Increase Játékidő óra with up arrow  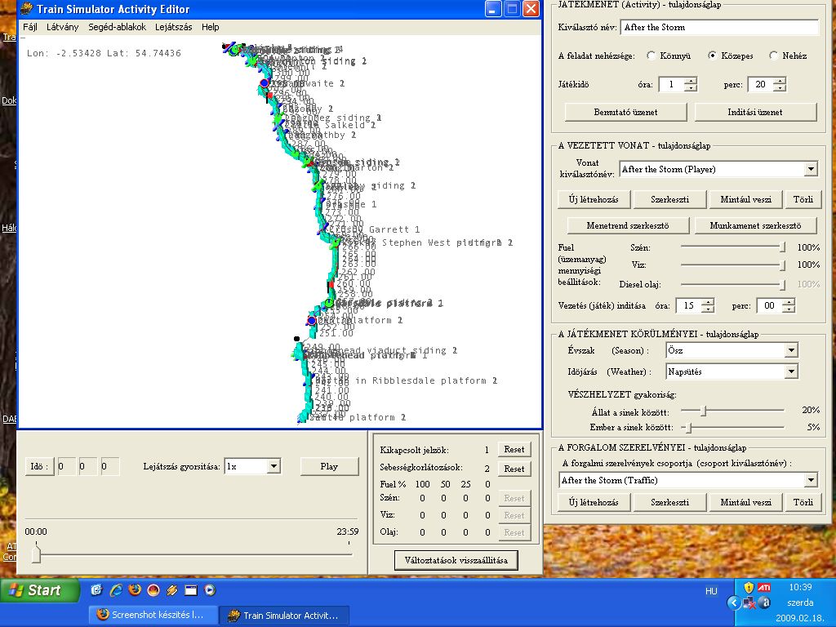[691, 81]
